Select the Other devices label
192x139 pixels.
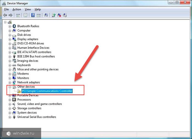[x=26, y=87]
